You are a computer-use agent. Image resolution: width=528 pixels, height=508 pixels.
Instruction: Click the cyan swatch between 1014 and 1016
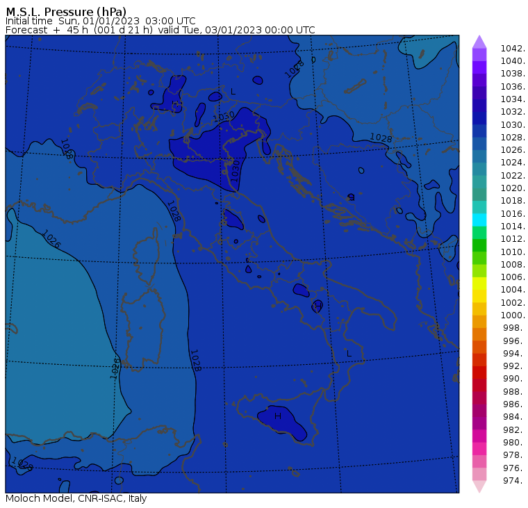coord(479,220)
